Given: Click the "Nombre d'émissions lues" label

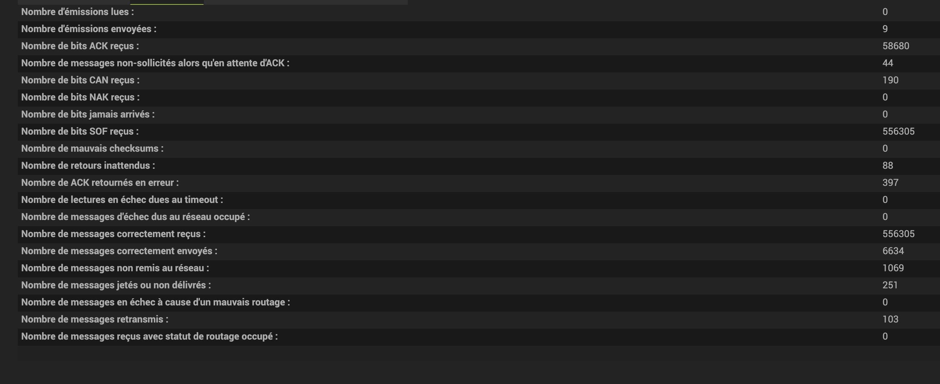Looking at the screenshot, I should pyautogui.click(x=77, y=12).
